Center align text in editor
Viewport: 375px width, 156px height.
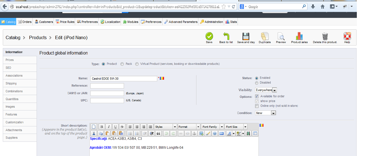click(x=137, y=127)
